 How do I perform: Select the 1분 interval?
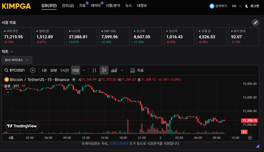point(44,70)
